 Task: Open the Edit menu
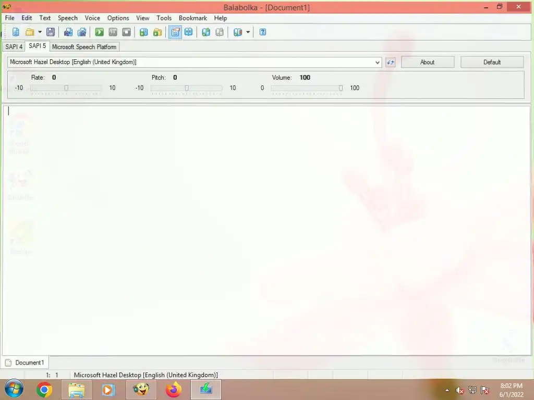(x=27, y=18)
